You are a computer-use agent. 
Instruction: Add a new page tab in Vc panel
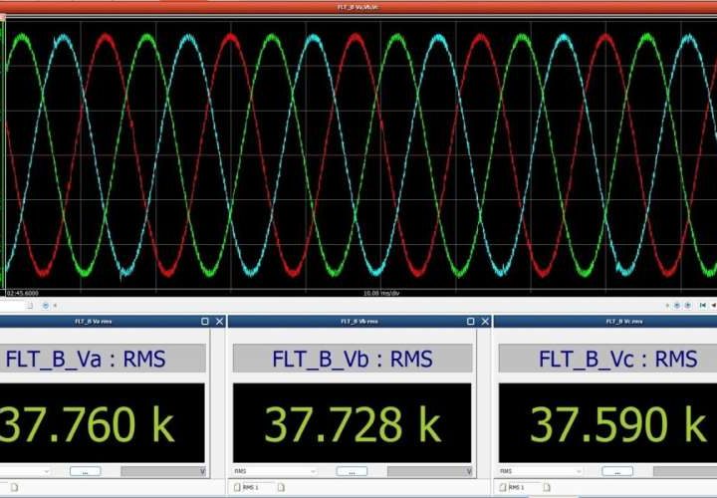pos(547,487)
